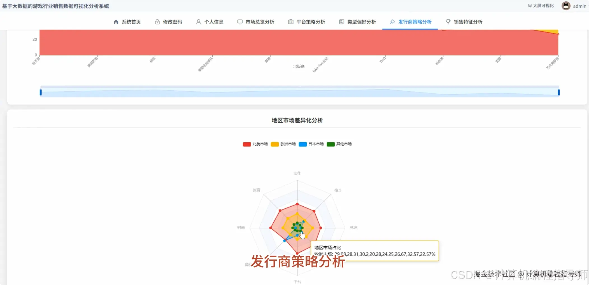589x285 pixels.
Task: Click the lock icon for 修改密码
Action: coord(157,22)
